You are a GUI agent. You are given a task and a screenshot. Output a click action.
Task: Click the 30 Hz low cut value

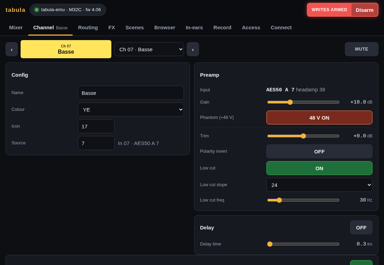366,200
